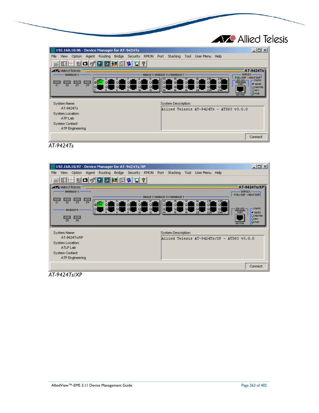Open the RMON menu in 192.168.10.97 window
This screenshot has width=319, height=413.
click(148, 173)
